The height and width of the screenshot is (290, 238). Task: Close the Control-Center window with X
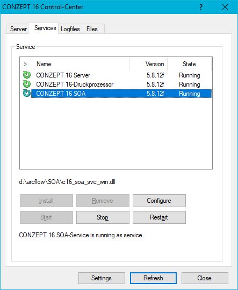click(x=225, y=7)
